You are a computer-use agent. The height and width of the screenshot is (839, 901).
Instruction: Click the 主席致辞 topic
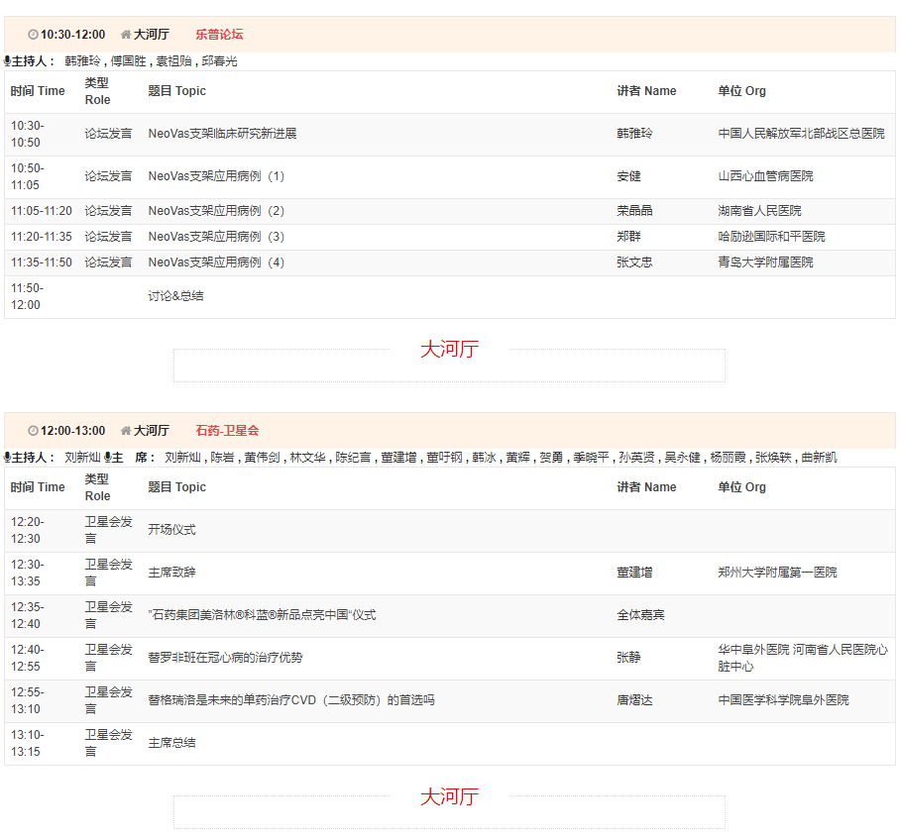point(171,572)
